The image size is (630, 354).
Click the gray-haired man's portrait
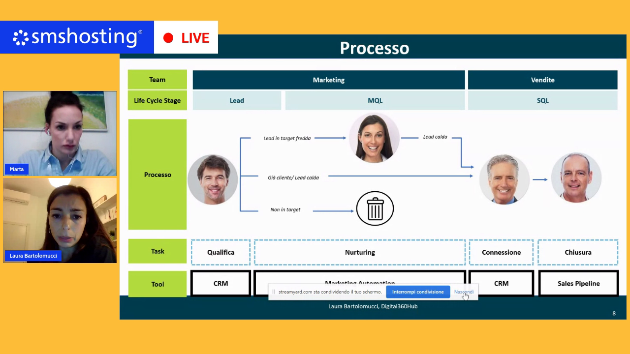pyautogui.click(x=504, y=179)
